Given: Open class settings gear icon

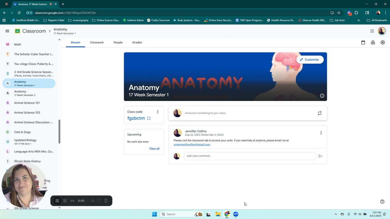Looking at the screenshot, I should 383,43.
